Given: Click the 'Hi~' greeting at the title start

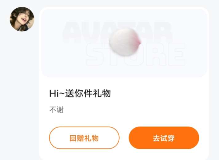Looking at the screenshot, I should point(57,93).
